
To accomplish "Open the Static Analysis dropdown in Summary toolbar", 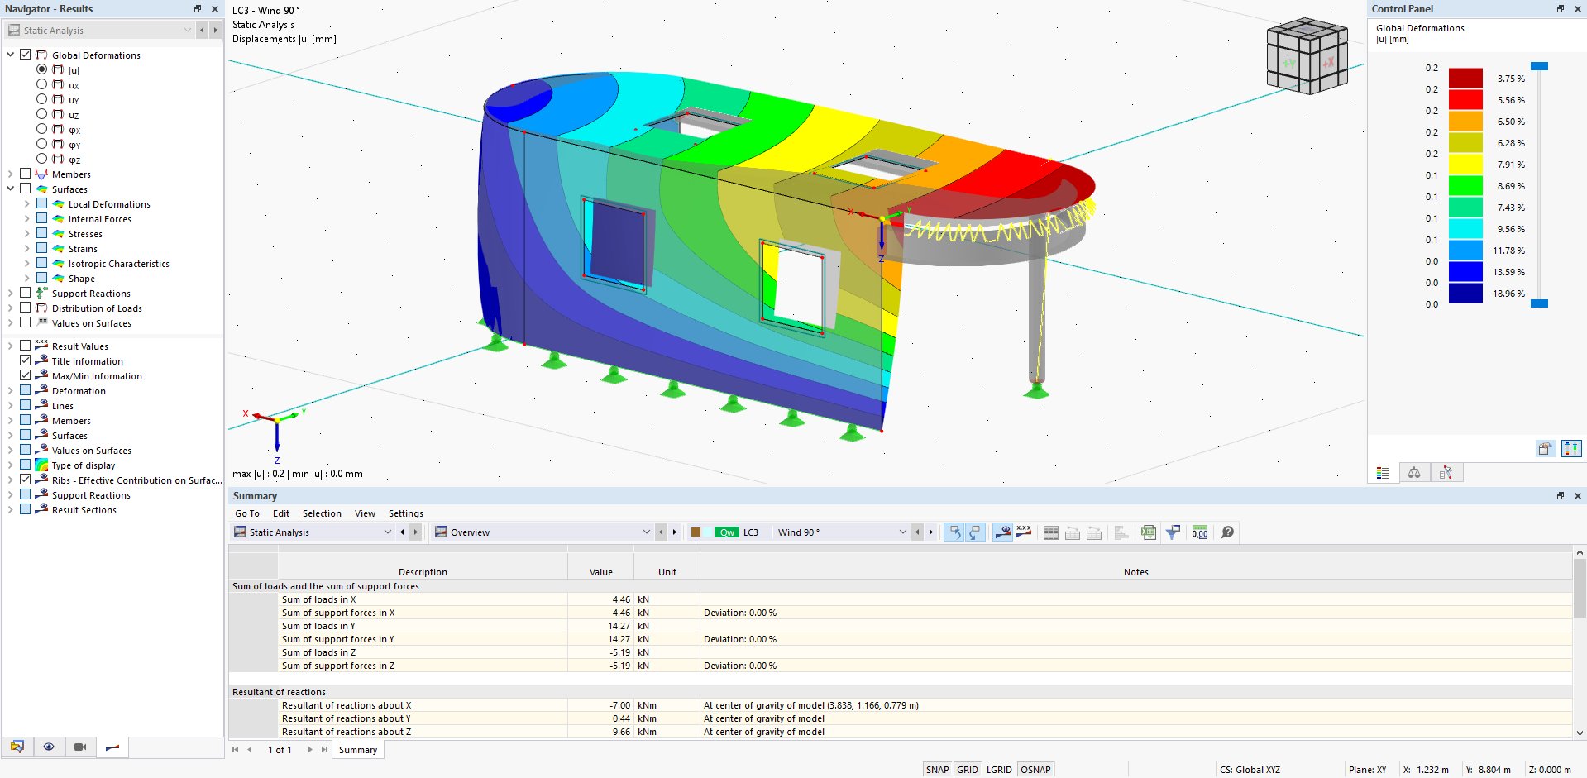I will pos(313,532).
